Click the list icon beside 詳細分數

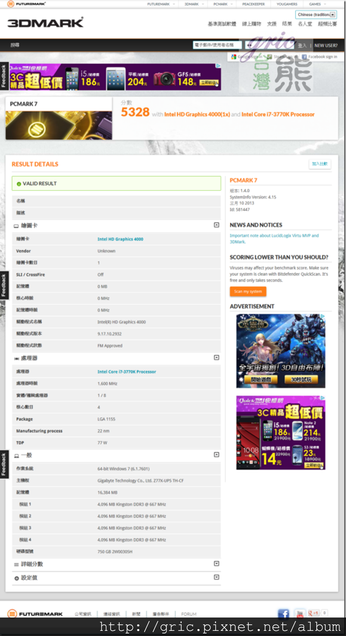click(16, 564)
